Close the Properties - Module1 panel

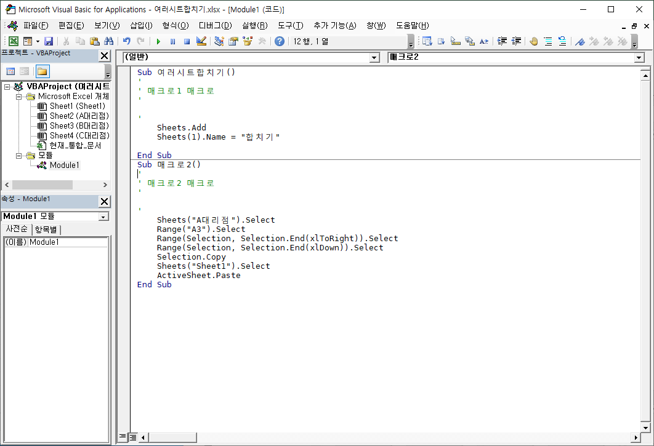pos(104,202)
